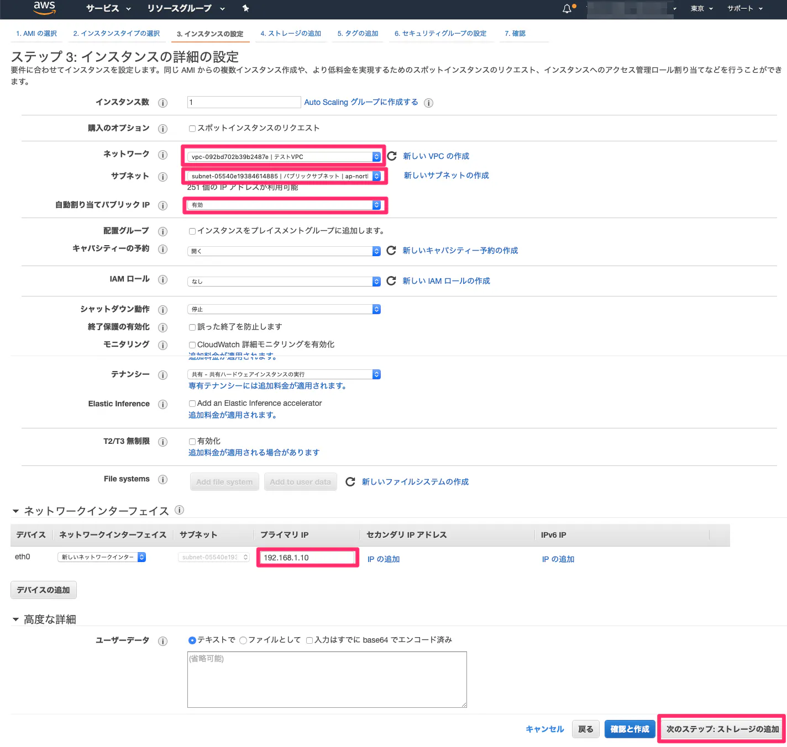Select ファイルとして user data radio button
The image size is (787, 747).
(243, 640)
